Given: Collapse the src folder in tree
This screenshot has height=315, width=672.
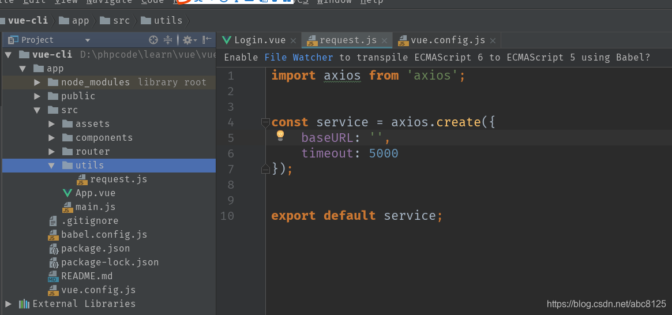Looking at the screenshot, I should (37, 110).
